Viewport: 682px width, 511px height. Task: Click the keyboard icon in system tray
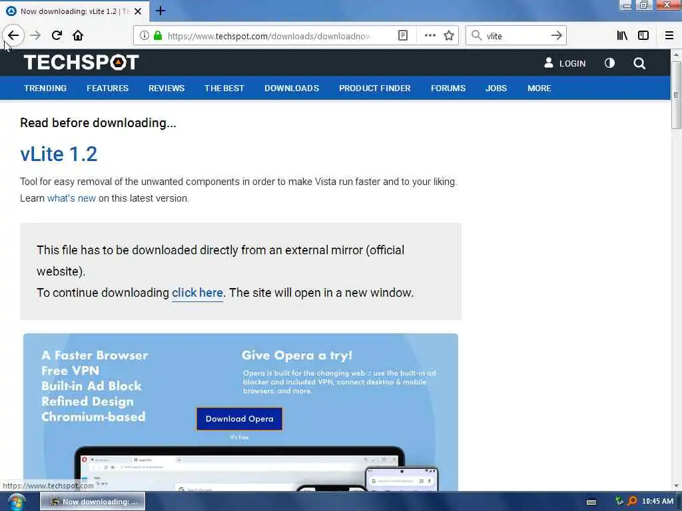[591, 502]
